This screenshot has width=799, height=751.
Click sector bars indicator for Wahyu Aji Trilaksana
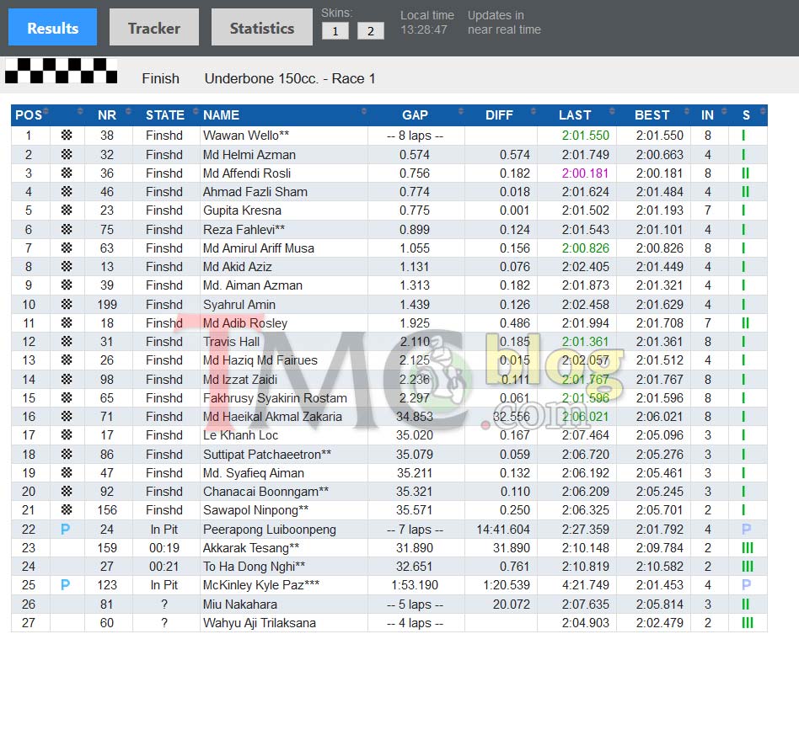pos(748,622)
